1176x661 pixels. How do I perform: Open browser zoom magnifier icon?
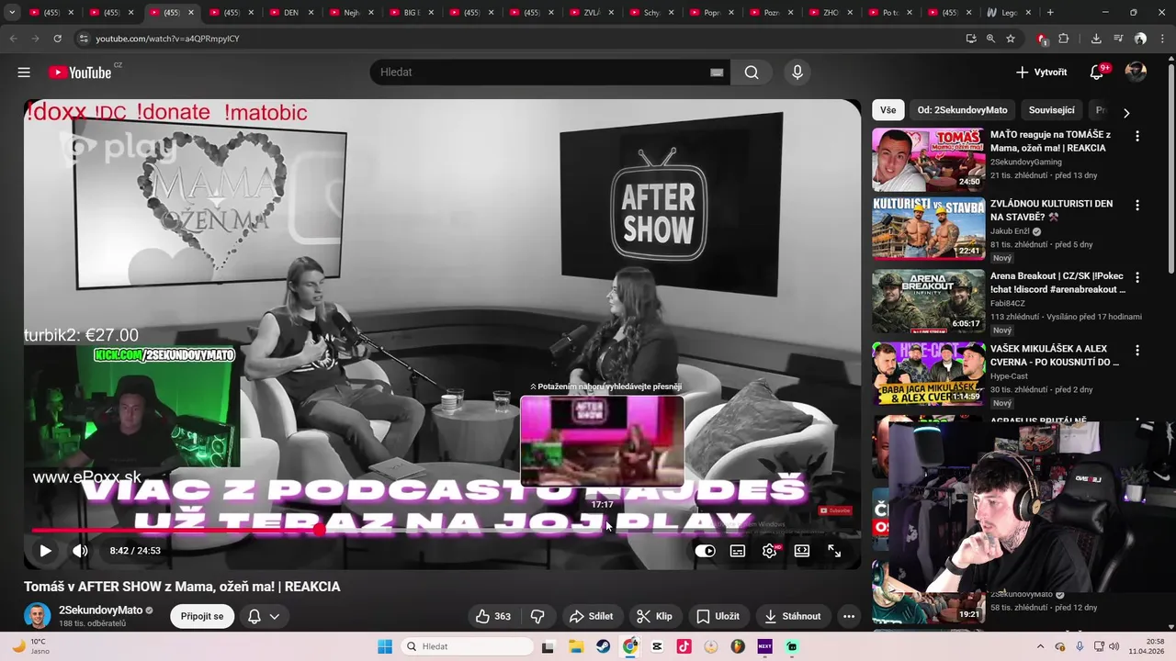pos(990,39)
